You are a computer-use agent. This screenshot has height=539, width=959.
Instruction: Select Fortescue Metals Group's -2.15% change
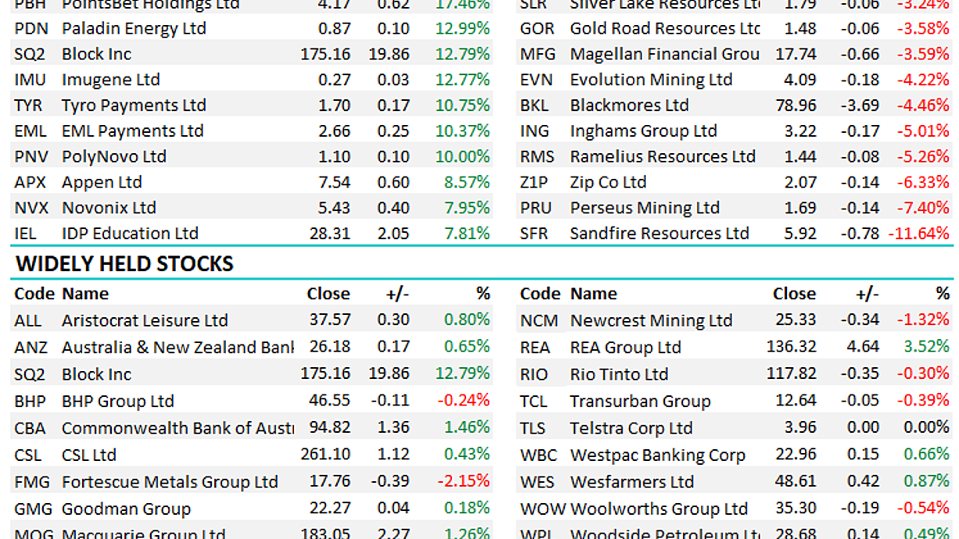(x=464, y=481)
